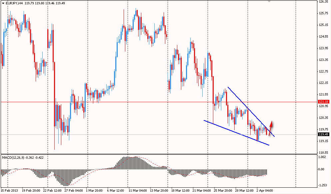Click the 122.75 price axis label
The width and height of the screenshot is (331, 194).
coord(324,72)
